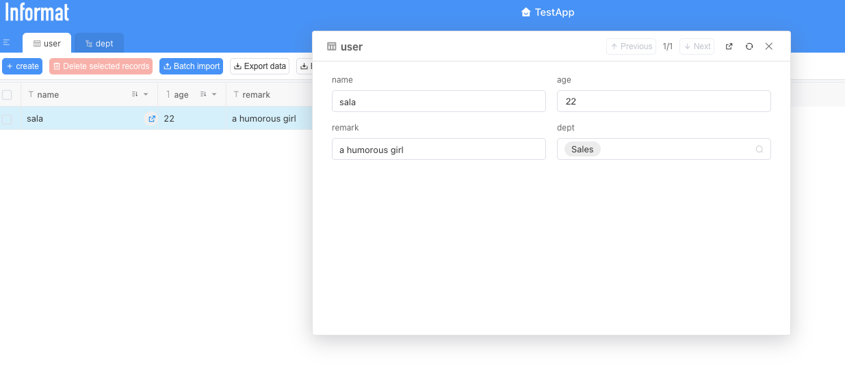Sort by the name column icon
Screen dimensions: 845x384
pos(135,95)
